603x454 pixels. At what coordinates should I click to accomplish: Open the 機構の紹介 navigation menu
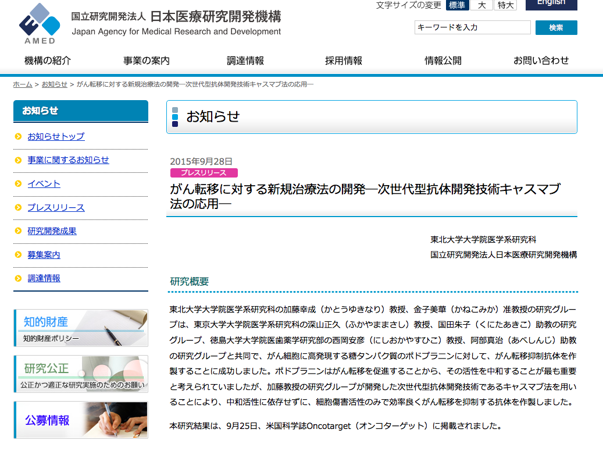point(48,61)
